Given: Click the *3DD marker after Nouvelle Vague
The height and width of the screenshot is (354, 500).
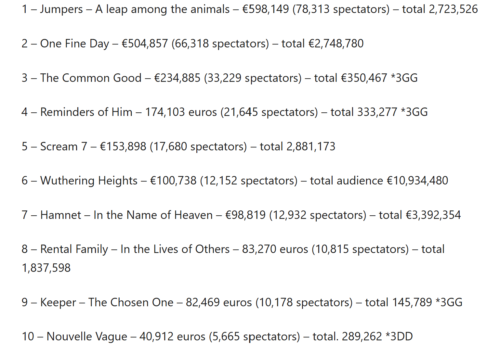Looking at the screenshot, I should tap(399, 336).
